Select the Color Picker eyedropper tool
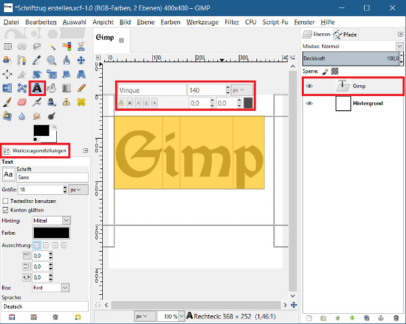 point(37,60)
